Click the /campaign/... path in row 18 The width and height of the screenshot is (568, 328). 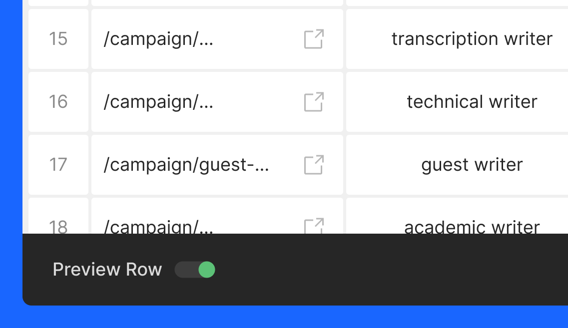pos(158,227)
